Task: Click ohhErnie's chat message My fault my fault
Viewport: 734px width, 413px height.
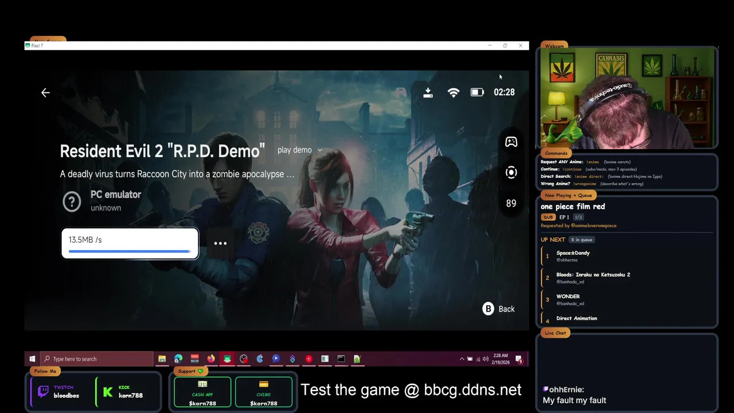Action: click(574, 400)
